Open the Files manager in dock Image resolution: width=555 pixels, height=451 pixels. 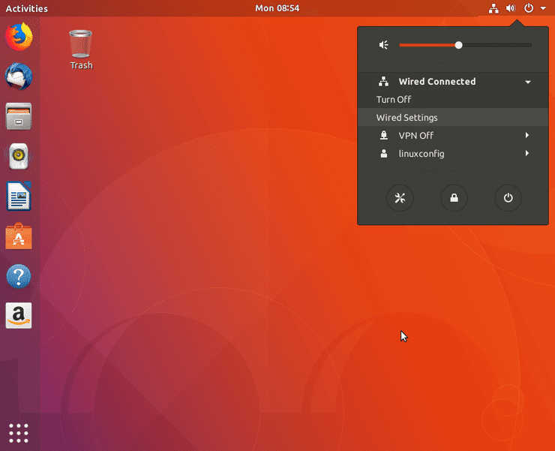[19, 116]
